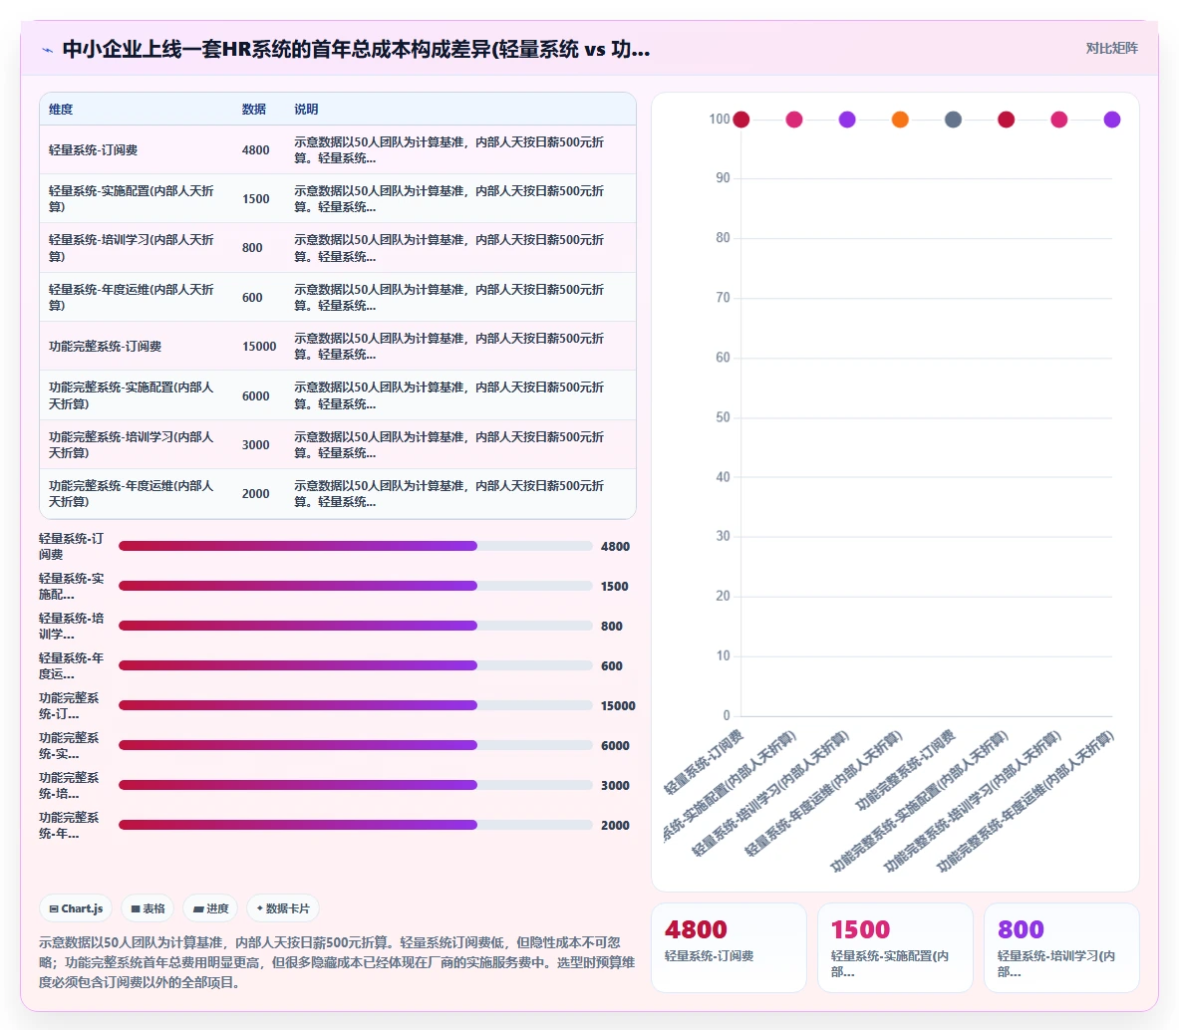Click the 6000 value in the table
This screenshot has height=1030, width=1179.
pyautogui.click(x=256, y=395)
